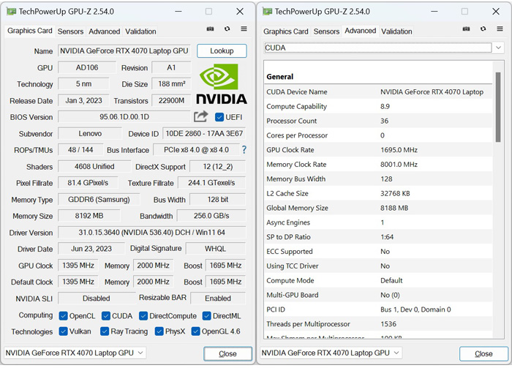Select the CUDA Device Name row

click(x=379, y=92)
